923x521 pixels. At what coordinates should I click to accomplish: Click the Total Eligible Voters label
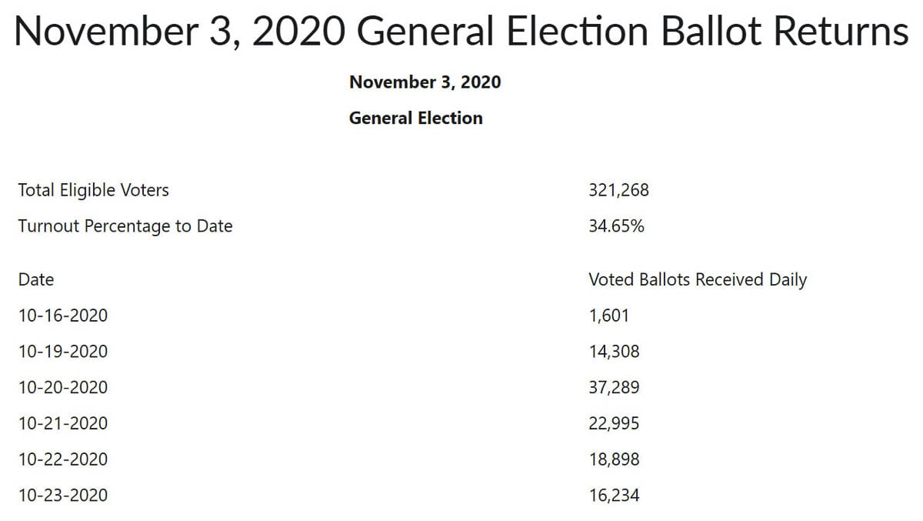click(94, 190)
